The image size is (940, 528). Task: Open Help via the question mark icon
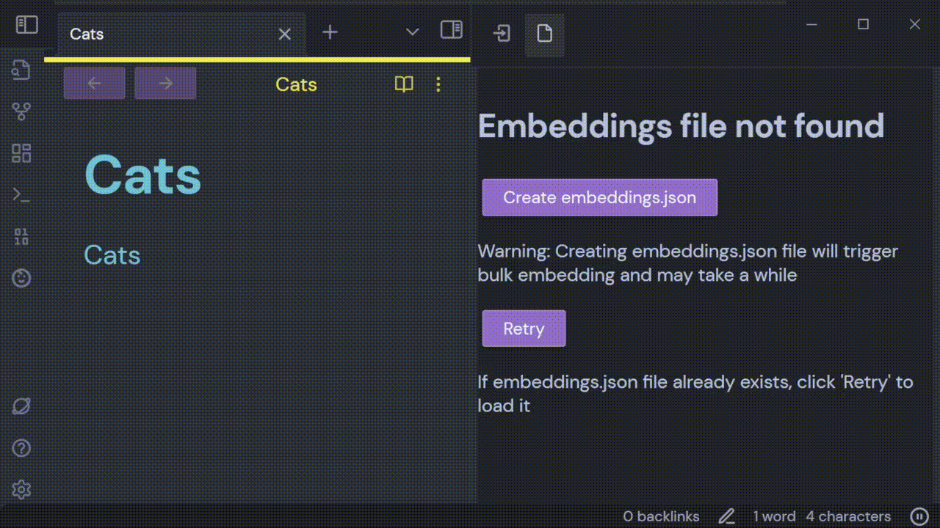[x=21, y=448]
